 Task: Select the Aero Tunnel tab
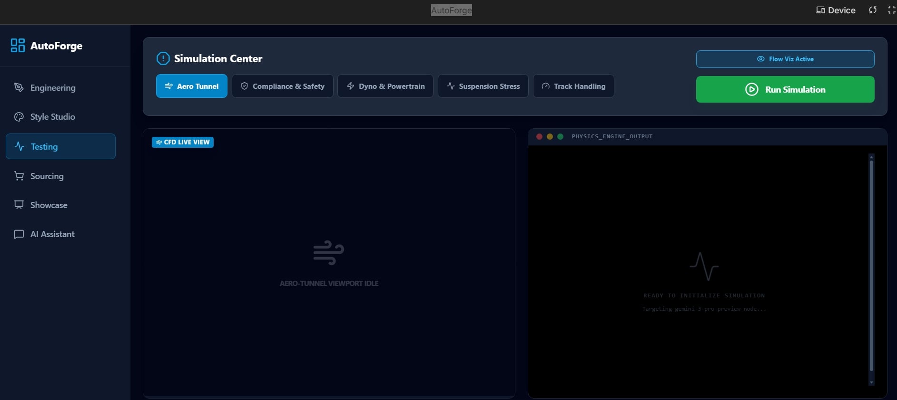pyautogui.click(x=191, y=86)
